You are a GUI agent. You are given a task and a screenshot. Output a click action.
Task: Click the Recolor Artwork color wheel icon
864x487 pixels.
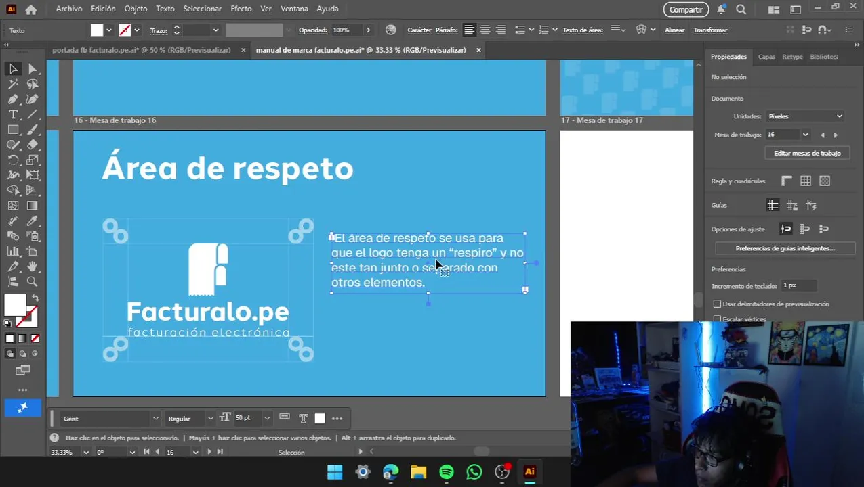391,30
